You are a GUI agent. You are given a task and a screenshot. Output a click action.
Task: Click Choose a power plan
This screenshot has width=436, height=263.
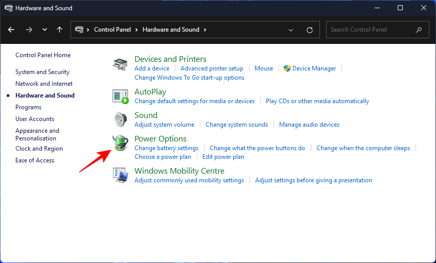(163, 157)
